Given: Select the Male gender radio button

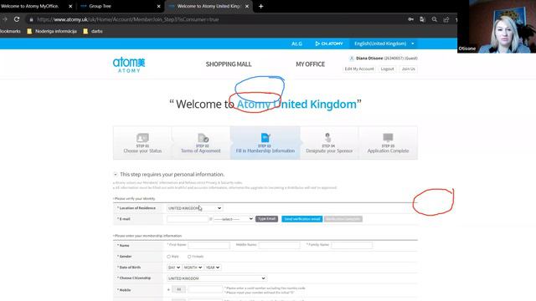Looking at the screenshot, I should [x=168, y=257].
